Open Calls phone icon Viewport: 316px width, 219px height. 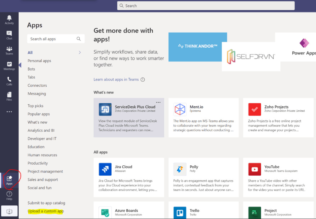pos(9,81)
